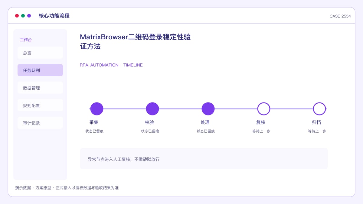Image resolution: width=363 pixels, height=204 pixels.
Task: Click the 采集 step label
Action: [94, 122]
